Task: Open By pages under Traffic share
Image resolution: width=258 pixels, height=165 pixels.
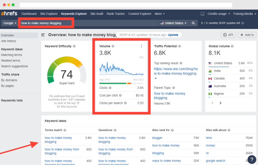Action: coord(7,86)
